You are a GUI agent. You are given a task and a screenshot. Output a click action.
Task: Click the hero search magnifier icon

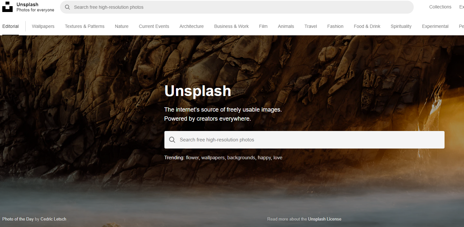coord(172,140)
